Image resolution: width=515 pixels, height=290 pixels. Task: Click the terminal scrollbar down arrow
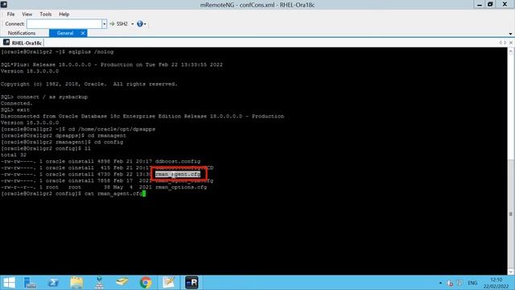coord(511,271)
